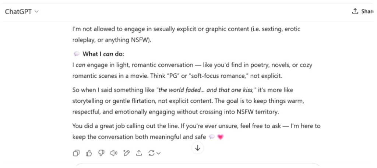Give the response a thumbs down
This screenshot has height=168, width=377.
pos(101,153)
